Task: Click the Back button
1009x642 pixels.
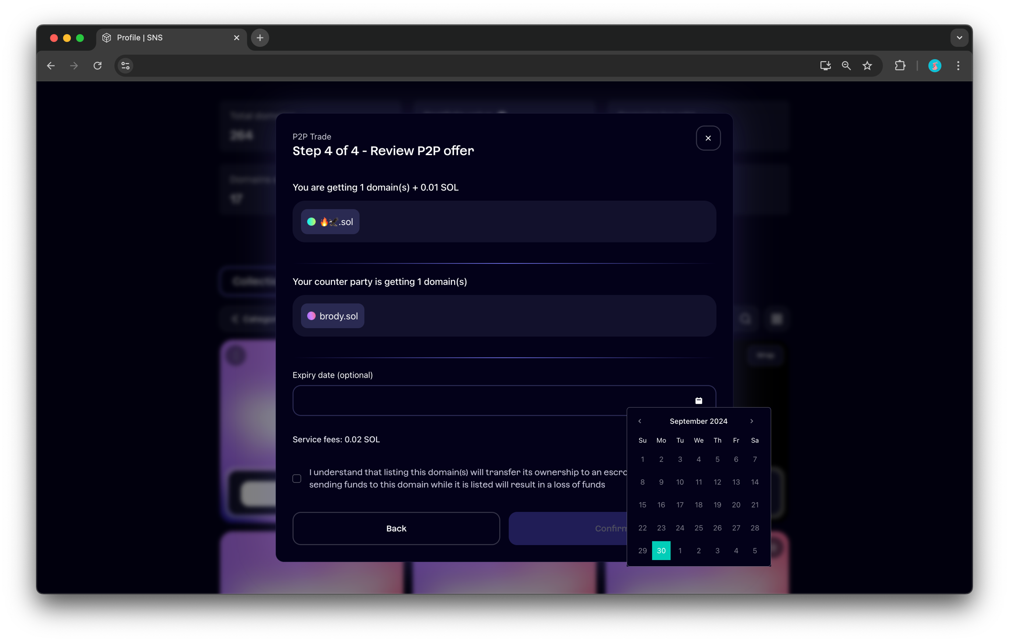Action: tap(396, 528)
